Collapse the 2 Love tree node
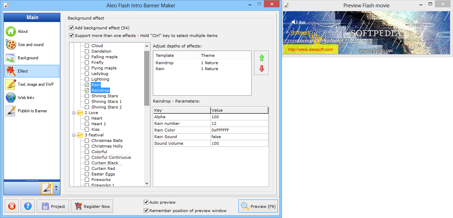453x218 pixels. pos(74,113)
